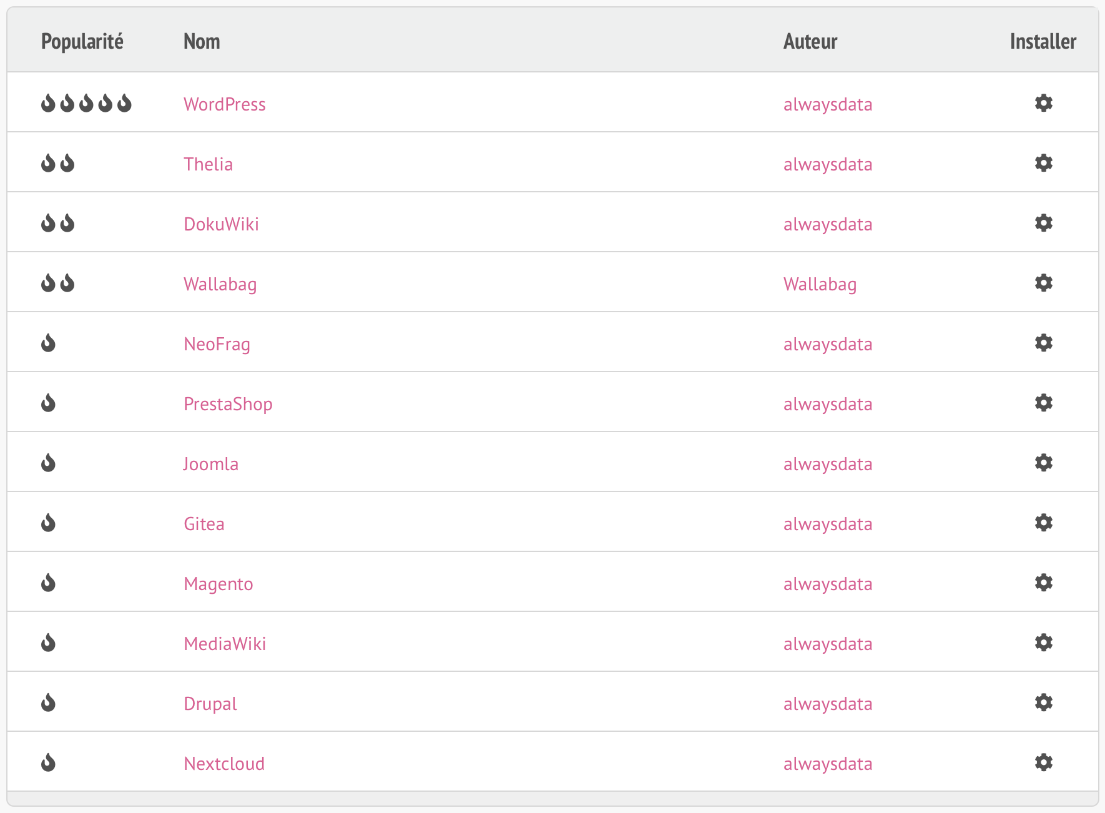
Task: Click alwaysdata author link in Nextcloud row
Action: click(x=828, y=764)
